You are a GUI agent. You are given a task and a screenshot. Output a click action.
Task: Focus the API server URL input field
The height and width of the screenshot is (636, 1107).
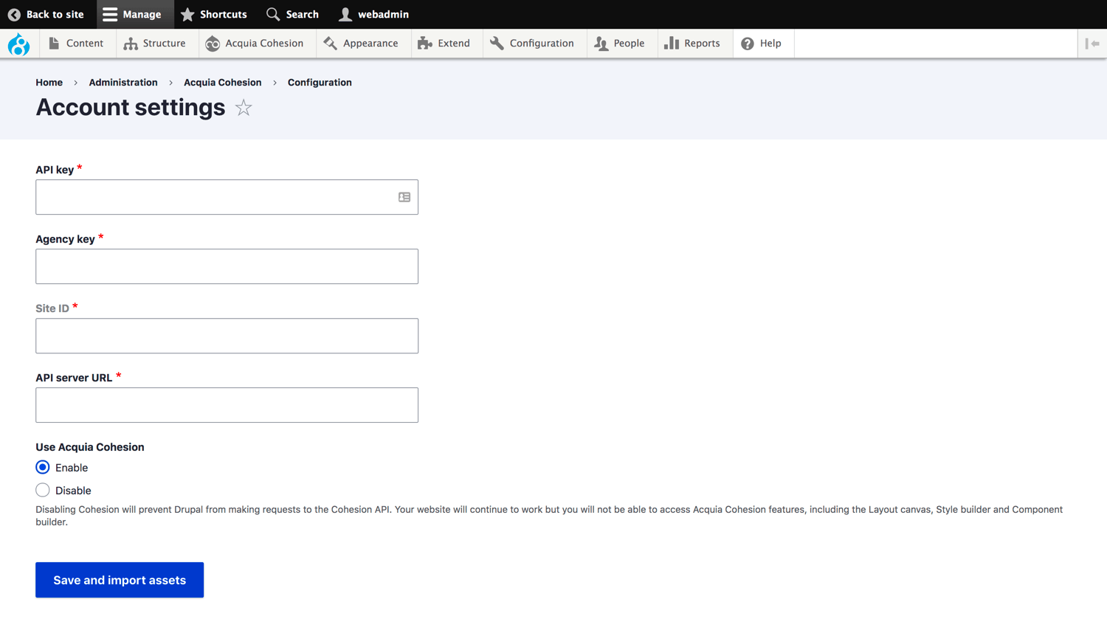[x=227, y=405]
